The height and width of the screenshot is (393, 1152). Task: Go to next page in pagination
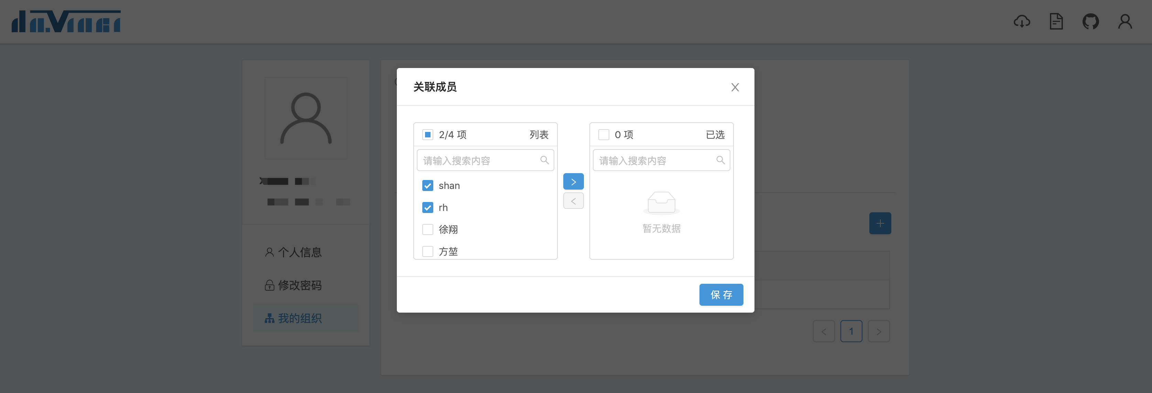click(878, 332)
